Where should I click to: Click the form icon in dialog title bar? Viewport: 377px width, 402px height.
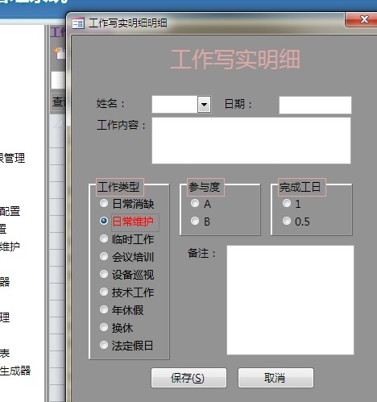(x=78, y=23)
